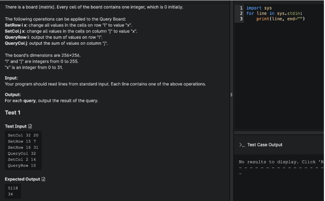Click the 'Expected Output' label

[x=22, y=179]
